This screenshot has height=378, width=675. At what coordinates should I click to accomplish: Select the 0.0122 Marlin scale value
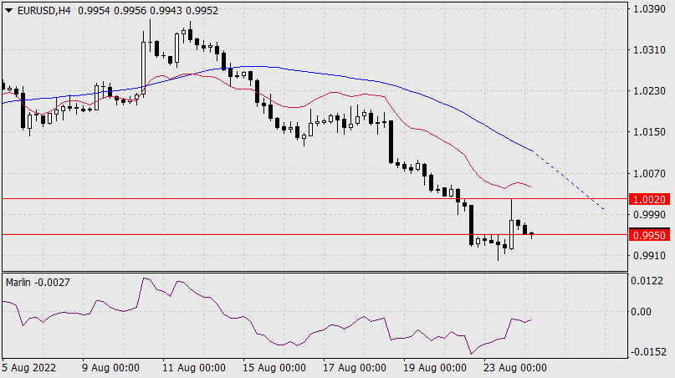pos(647,281)
